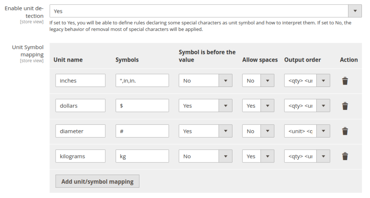370x198 pixels.
Task: Click the 'kilograms' unit name field
Action: point(80,156)
